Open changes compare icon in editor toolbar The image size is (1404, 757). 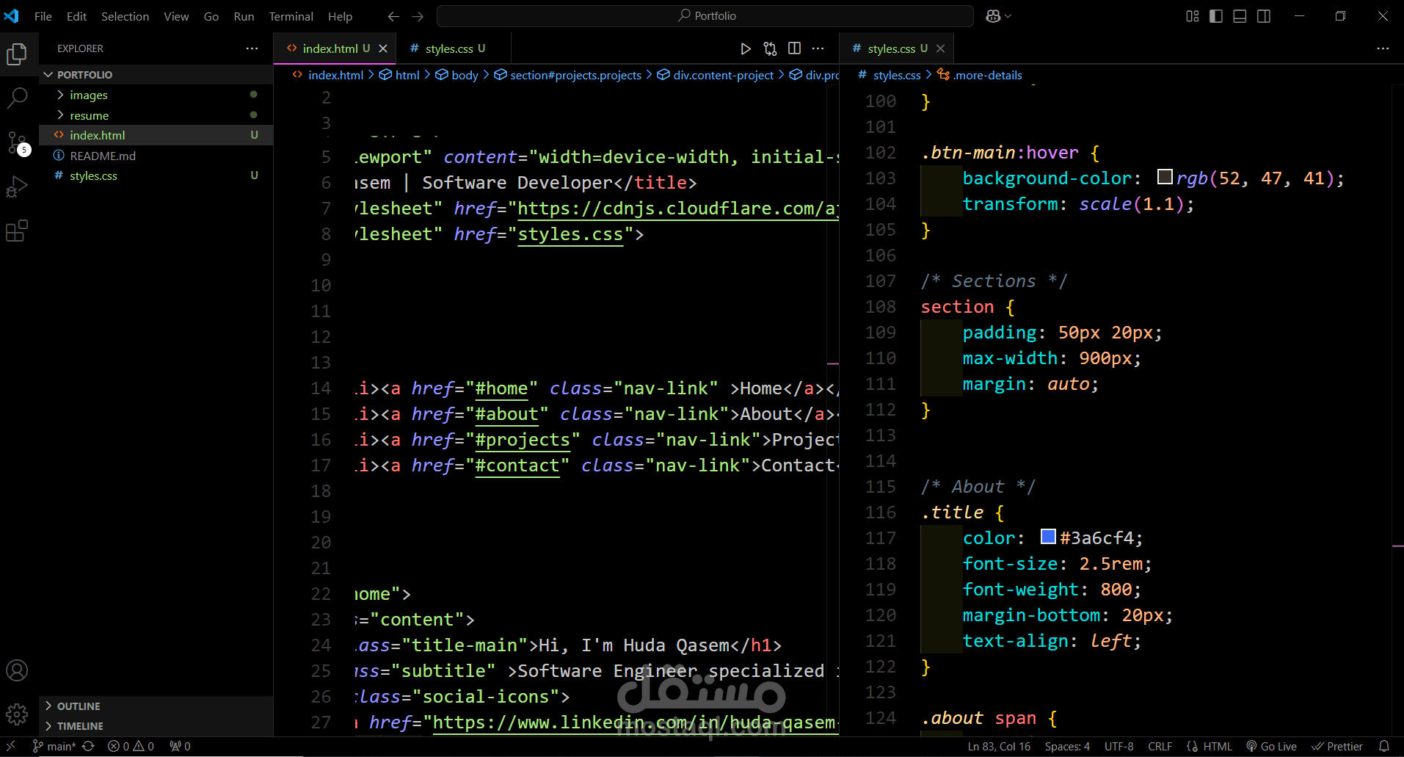coord(770,48)
